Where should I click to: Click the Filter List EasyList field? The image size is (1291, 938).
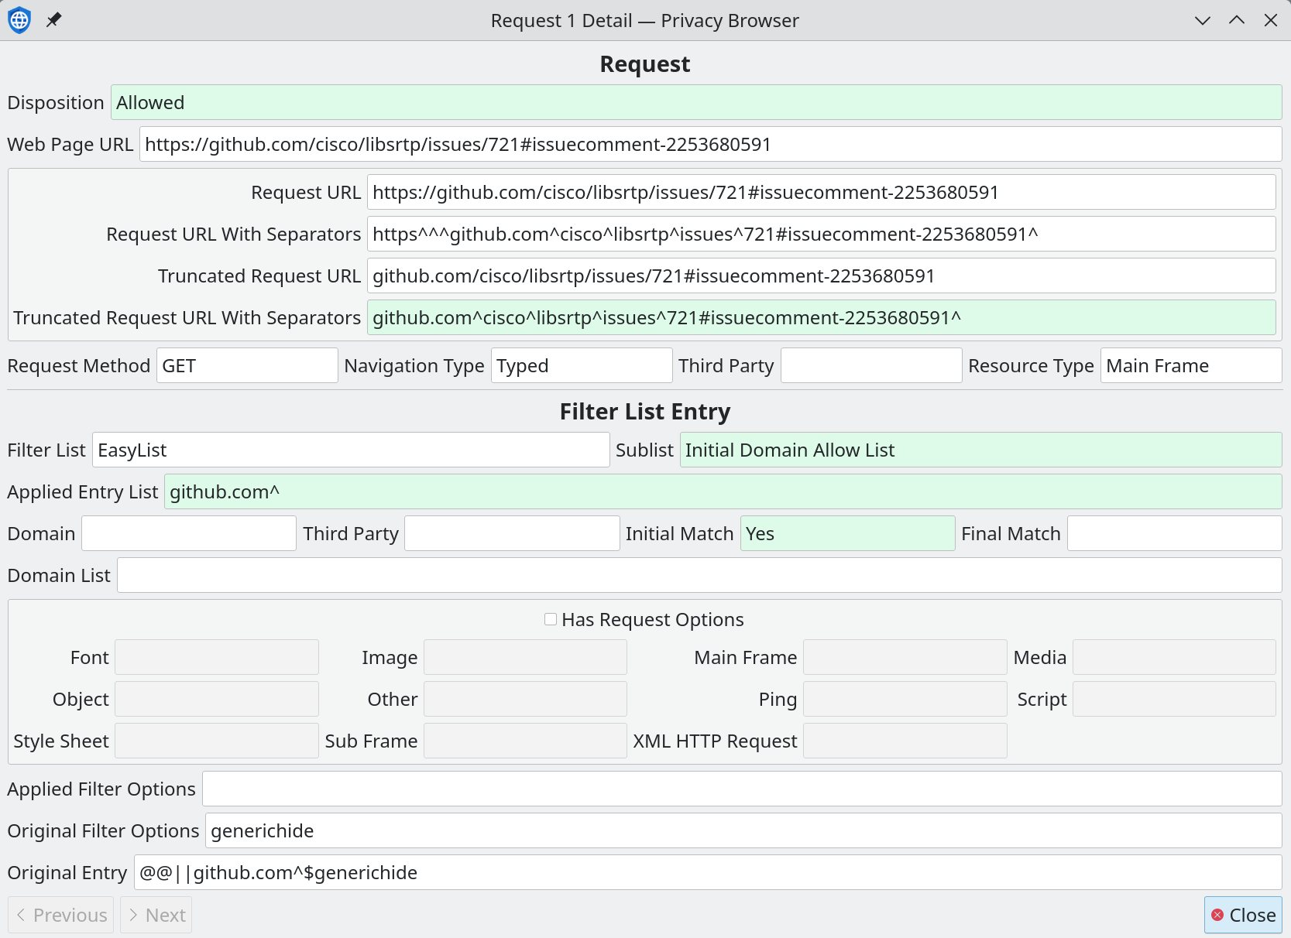(x=350, y=450)
